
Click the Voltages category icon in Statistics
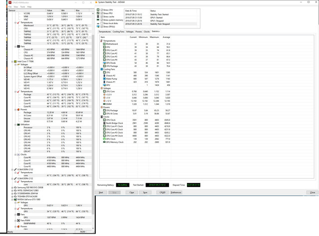click(102, 88)
